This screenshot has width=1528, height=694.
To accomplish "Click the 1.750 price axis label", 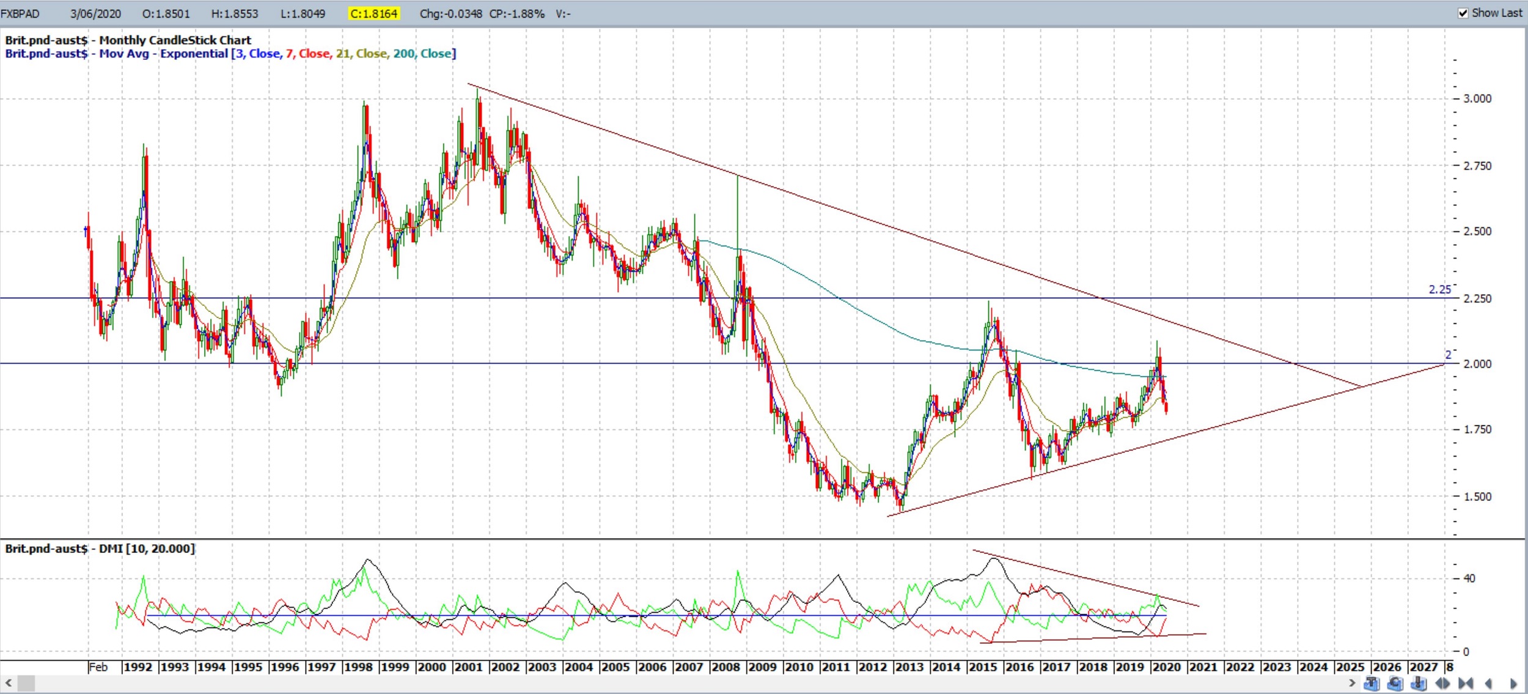I will click(x=1477, y=429).
